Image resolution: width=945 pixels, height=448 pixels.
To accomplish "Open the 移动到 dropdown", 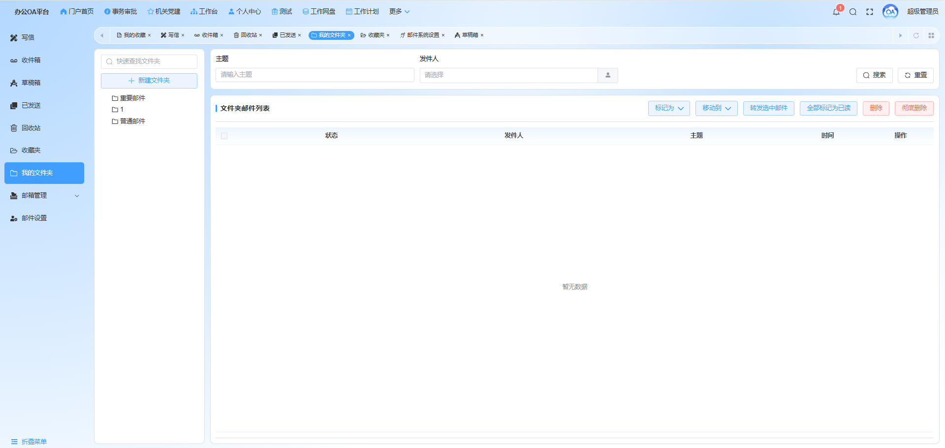I will point(716,108).
